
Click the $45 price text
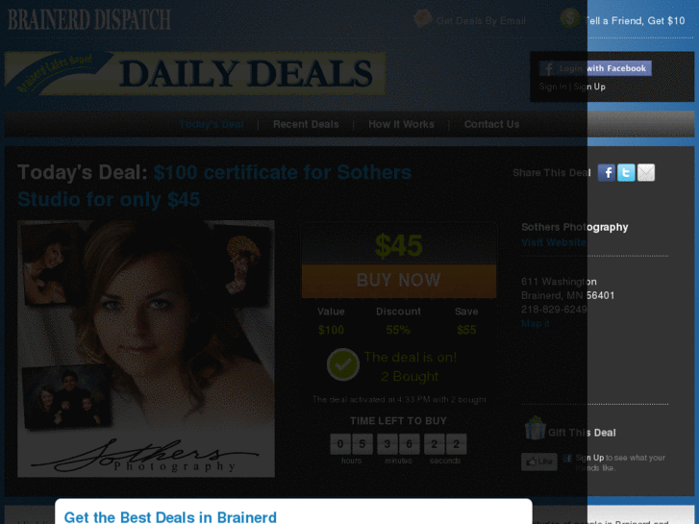(x=399, y=245)
